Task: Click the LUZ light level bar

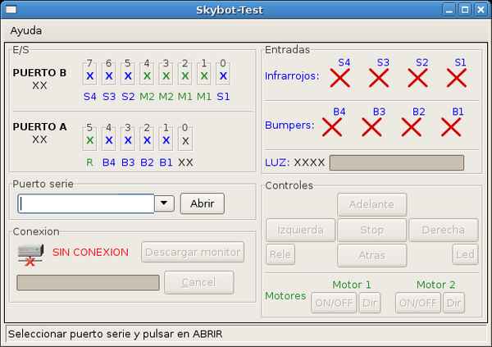Action: click(396, 162)
